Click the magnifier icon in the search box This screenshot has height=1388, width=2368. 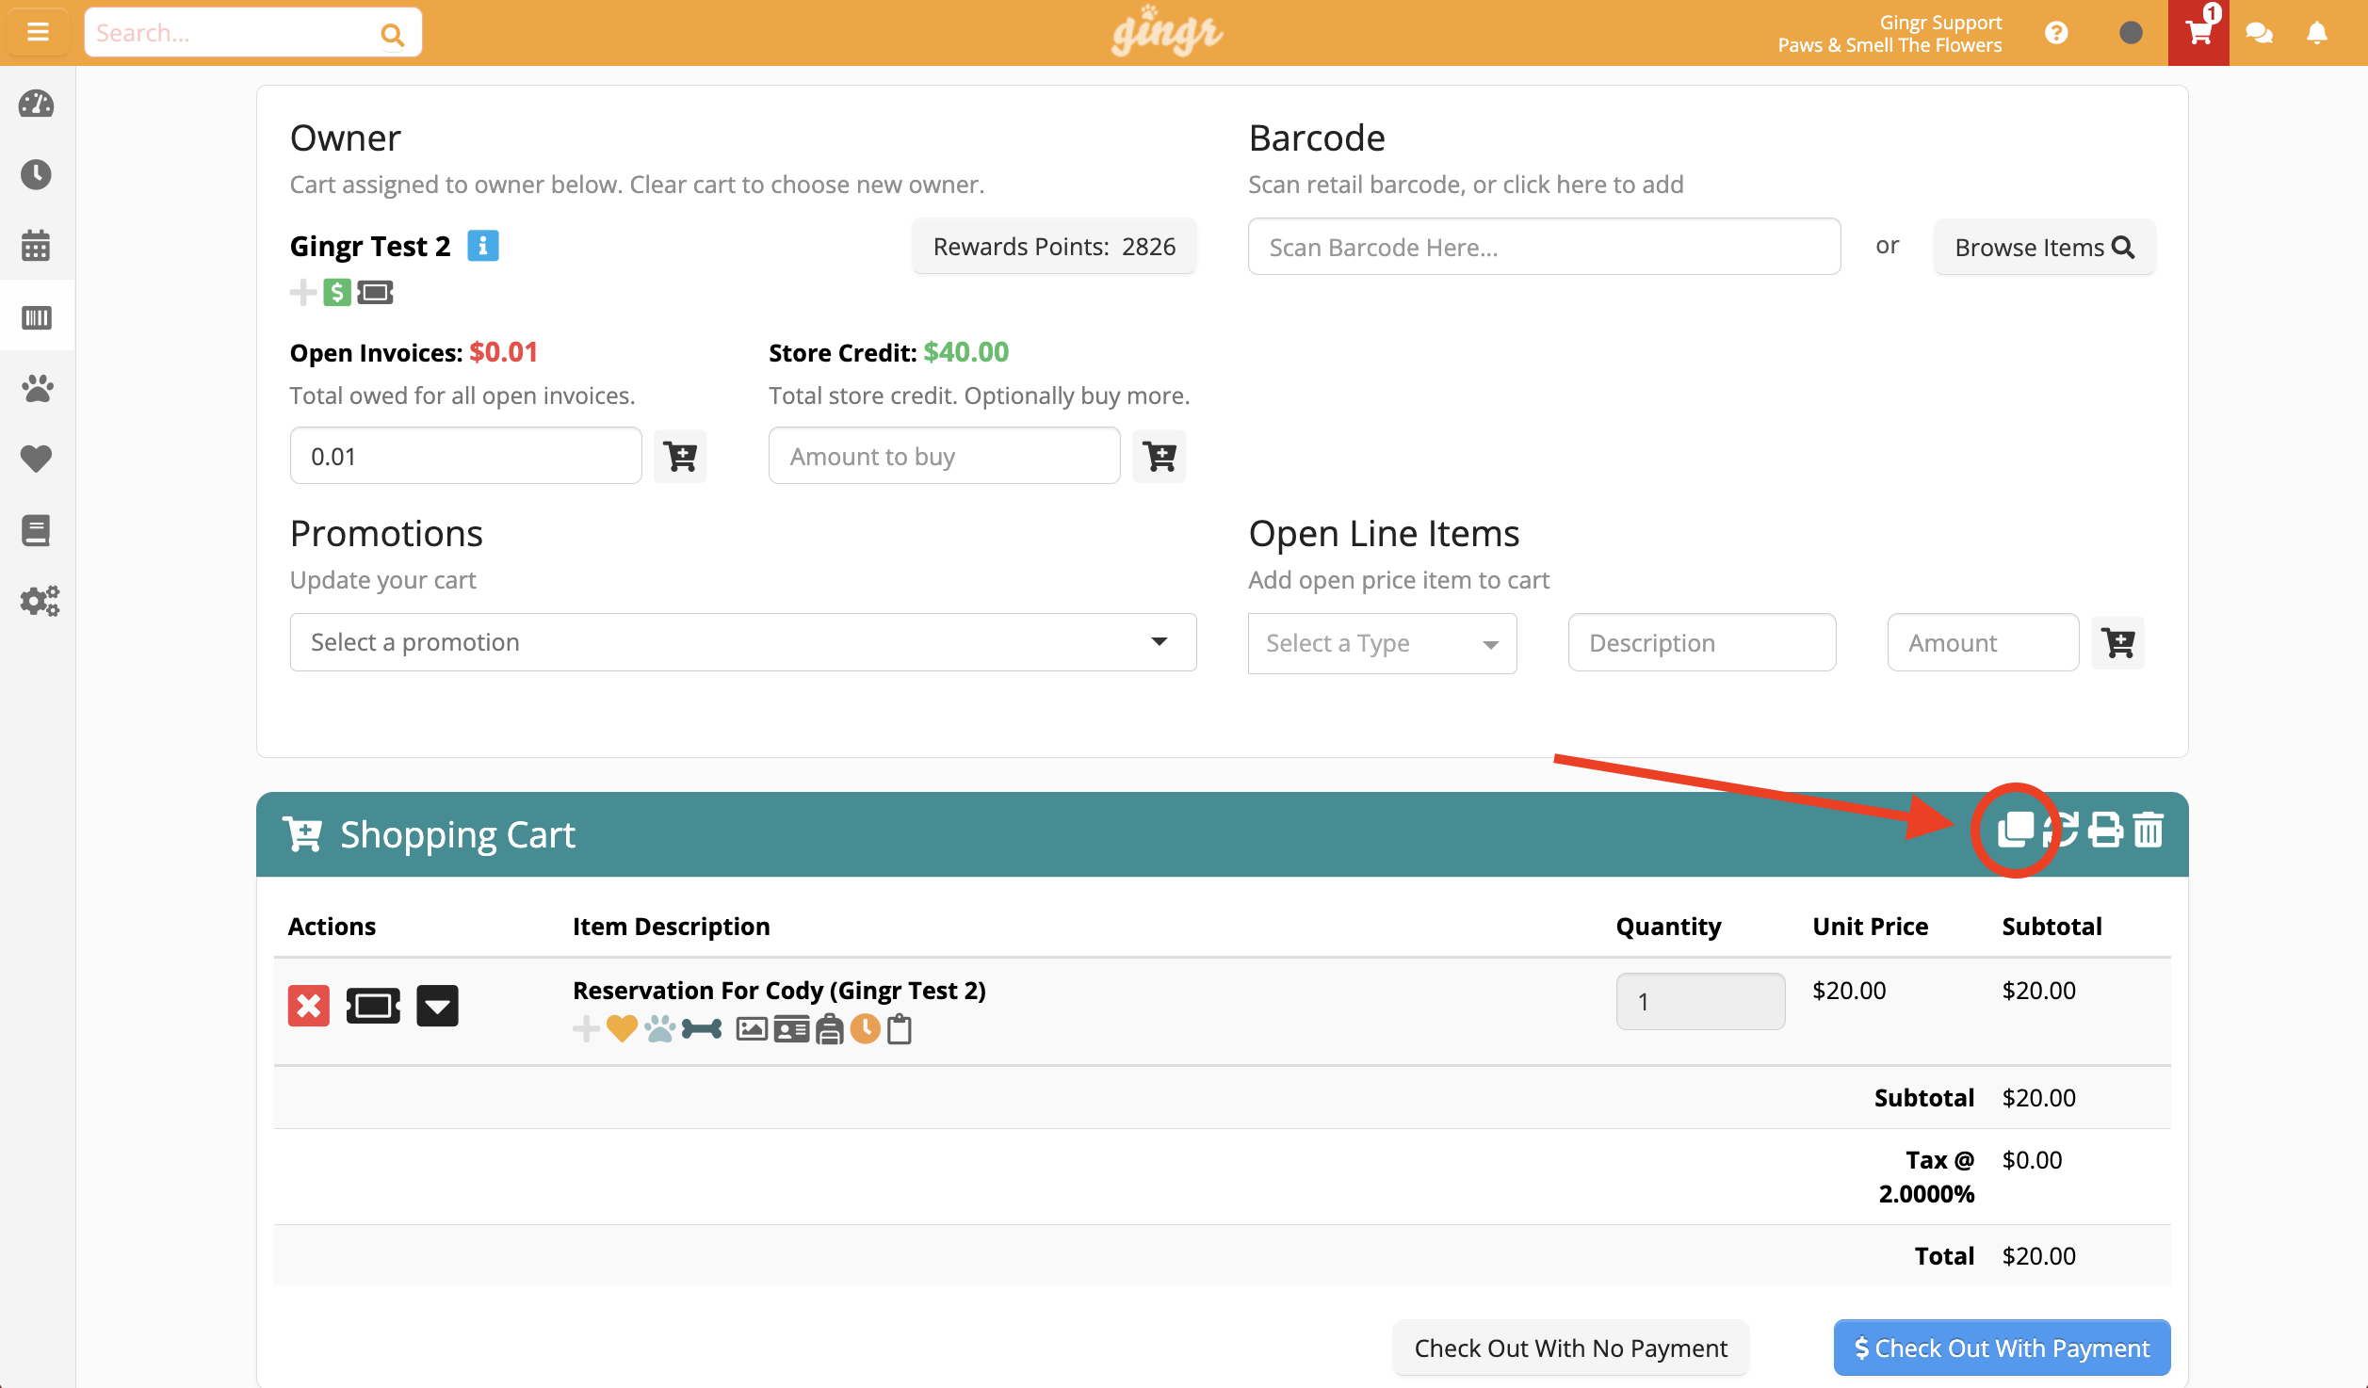coord(392,34)
